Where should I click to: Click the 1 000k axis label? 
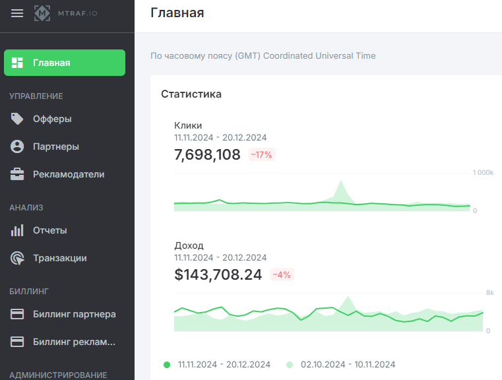pyautogui.click(x=483, y=173)
